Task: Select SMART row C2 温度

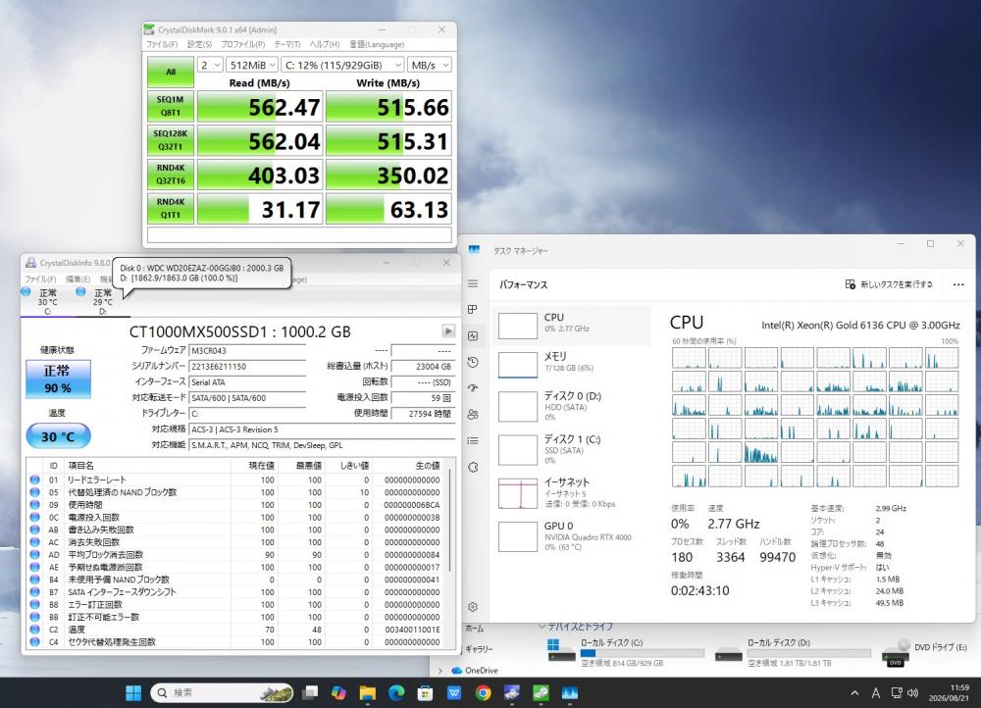Action: click(236, 630)
